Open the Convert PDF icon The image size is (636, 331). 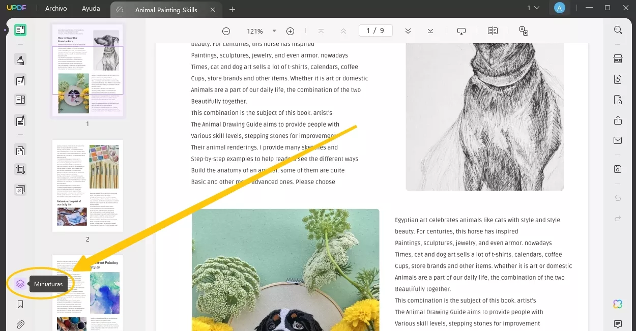click(618, 79)
